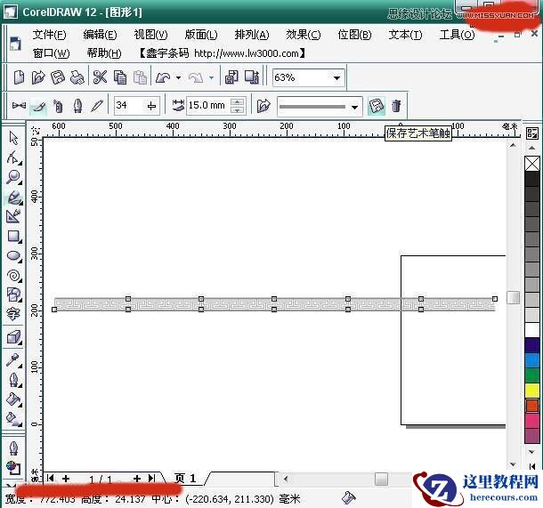Viewport: 543px width, 508px height.
Task: Click the New document icon
Action: 19,77
